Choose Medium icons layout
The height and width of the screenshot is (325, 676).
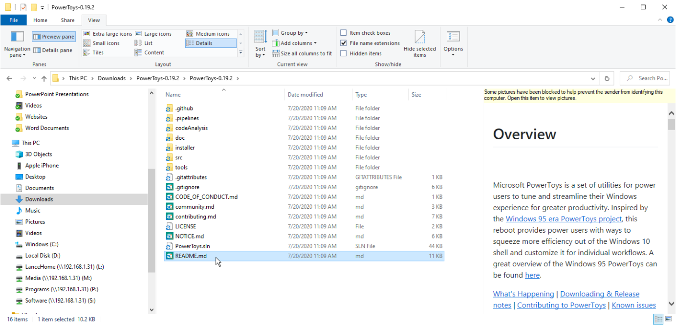click(208, 34)
